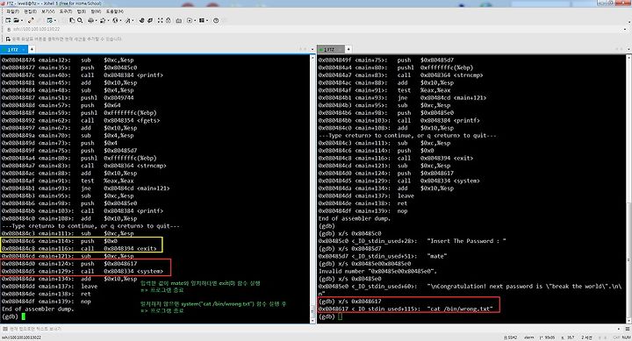
Task: Click the xterm status bar entry
Action: tap(528, 337)
